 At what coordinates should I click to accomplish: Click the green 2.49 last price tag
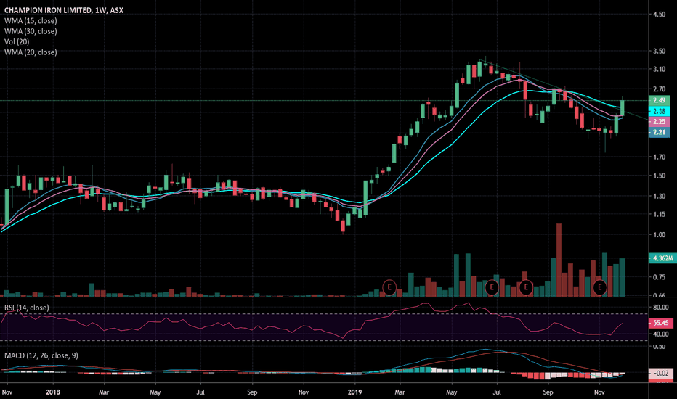(x=660, y=101)
